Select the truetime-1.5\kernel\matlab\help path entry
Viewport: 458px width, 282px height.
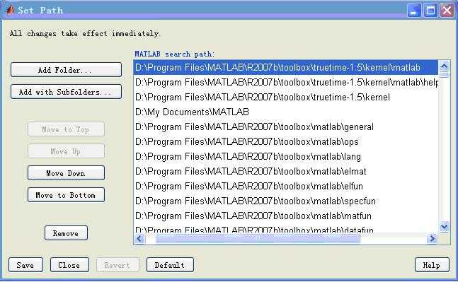(x=286, y=82)
